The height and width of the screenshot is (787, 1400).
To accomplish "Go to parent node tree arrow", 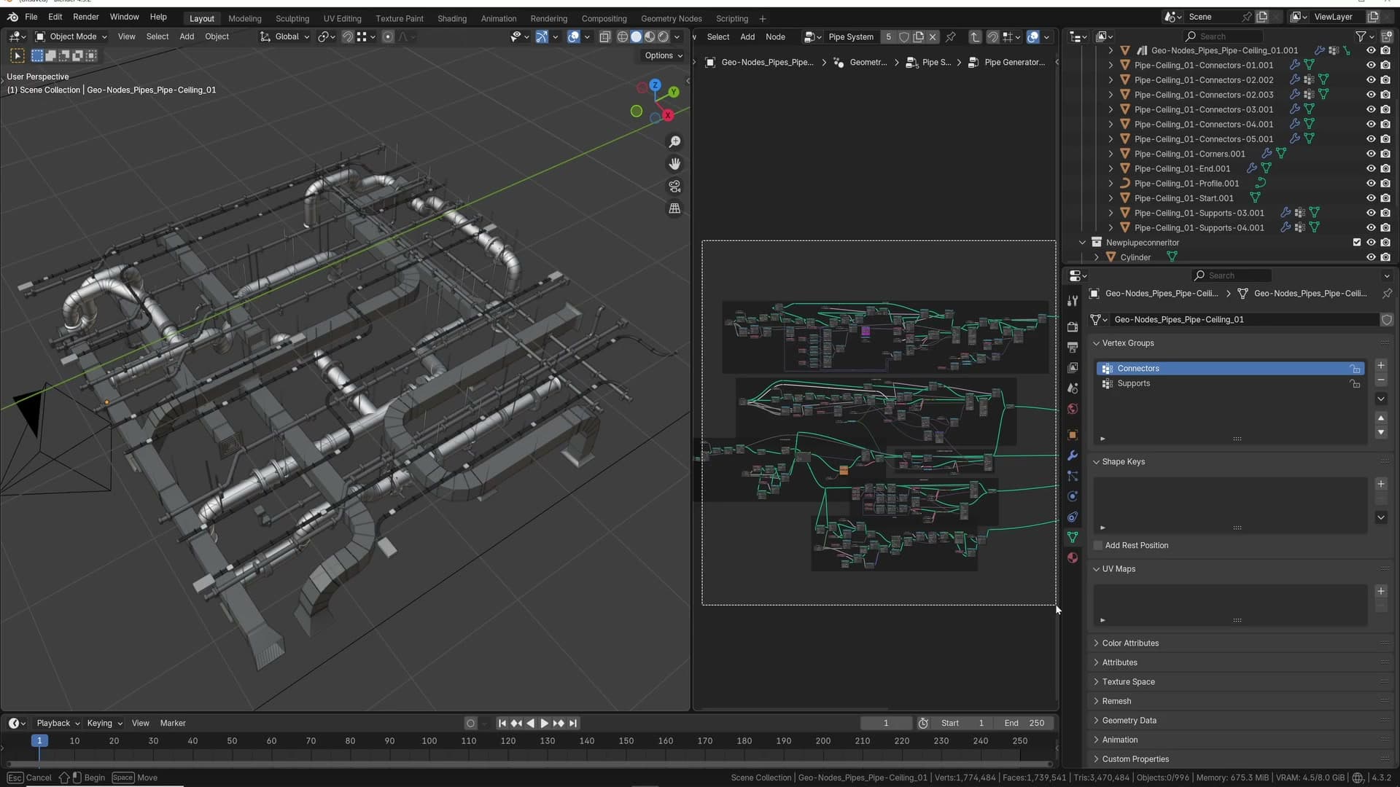I will coord(975,36).
